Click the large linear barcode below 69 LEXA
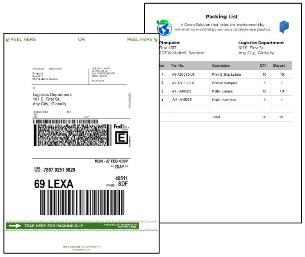The image size is (305, 257). [82, 203]
